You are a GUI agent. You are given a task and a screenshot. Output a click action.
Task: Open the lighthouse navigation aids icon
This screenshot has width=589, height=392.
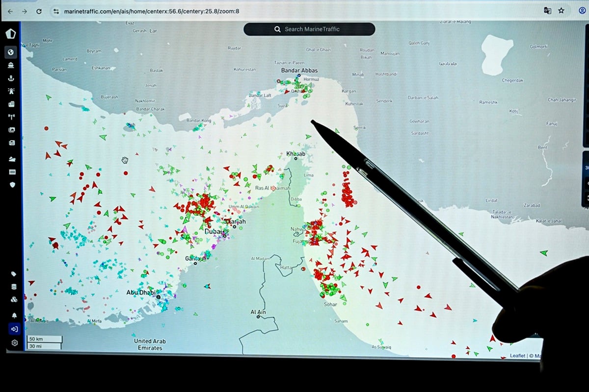[12, 91]
